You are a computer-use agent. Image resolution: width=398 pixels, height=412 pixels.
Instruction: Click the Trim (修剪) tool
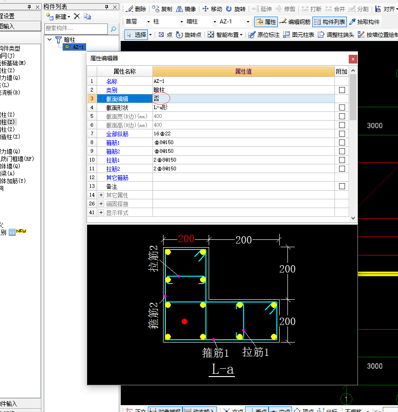[x=285, y=9]
